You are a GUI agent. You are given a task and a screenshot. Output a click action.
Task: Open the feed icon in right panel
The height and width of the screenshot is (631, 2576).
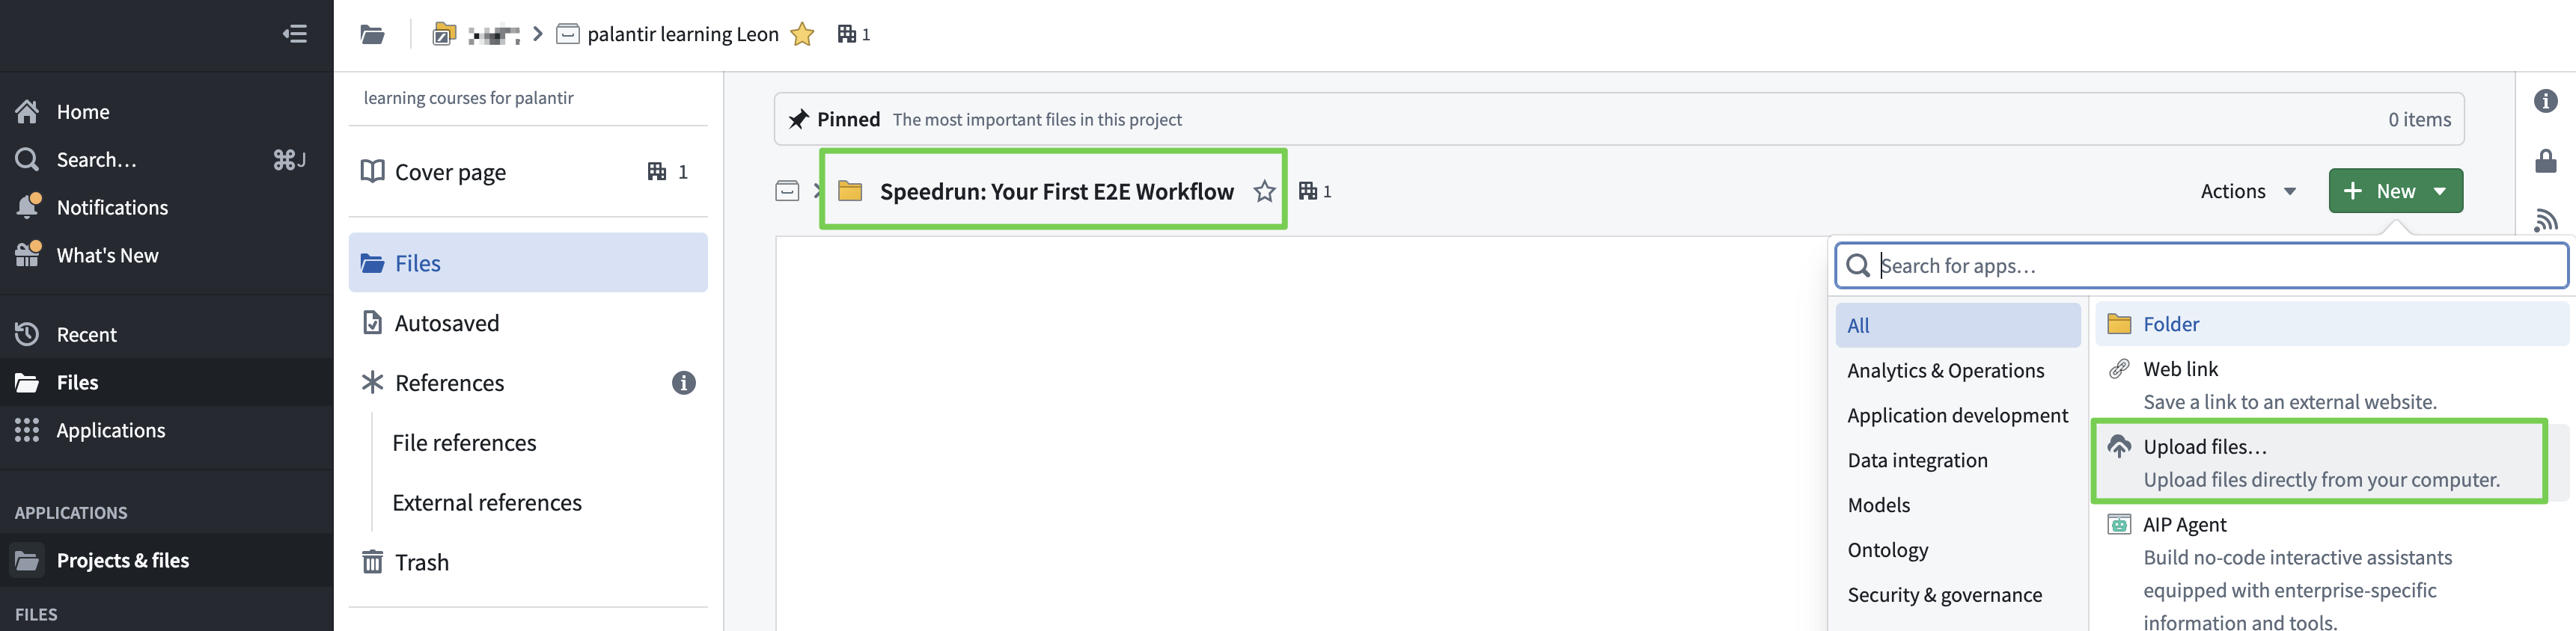[x=2545, y=220]
